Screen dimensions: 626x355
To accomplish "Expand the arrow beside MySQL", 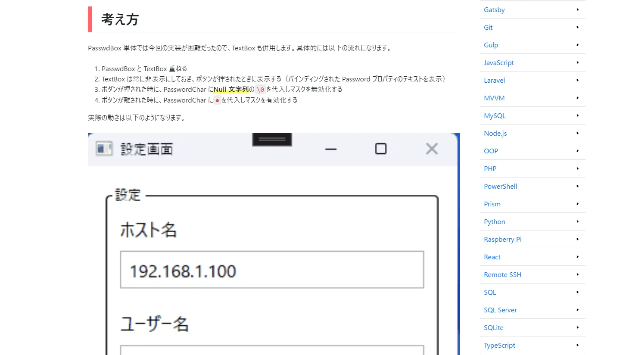I will point(577,115).
